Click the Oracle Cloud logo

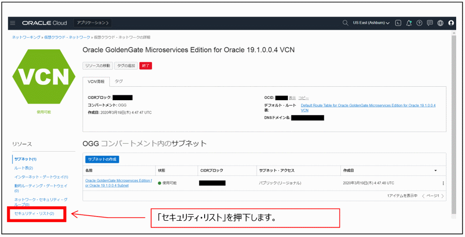point(45,23)
